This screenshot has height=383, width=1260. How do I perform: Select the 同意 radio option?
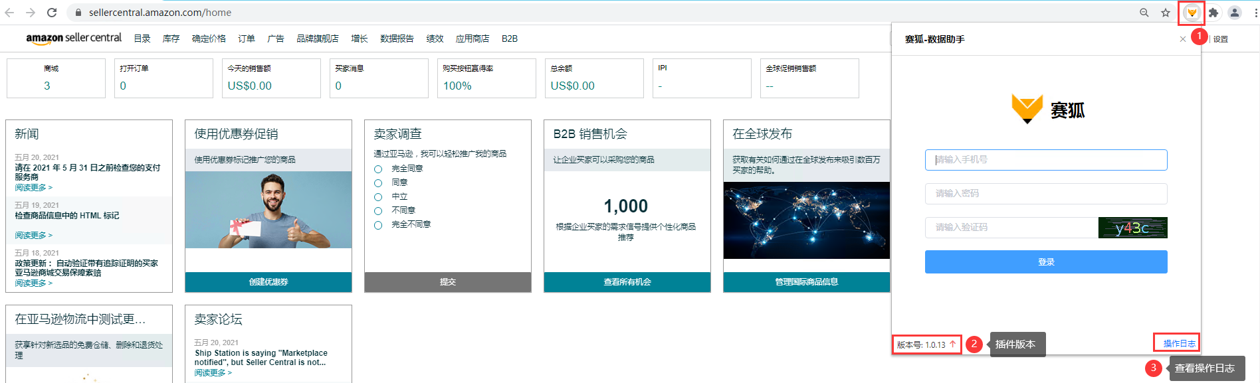[x=378, y=183]
